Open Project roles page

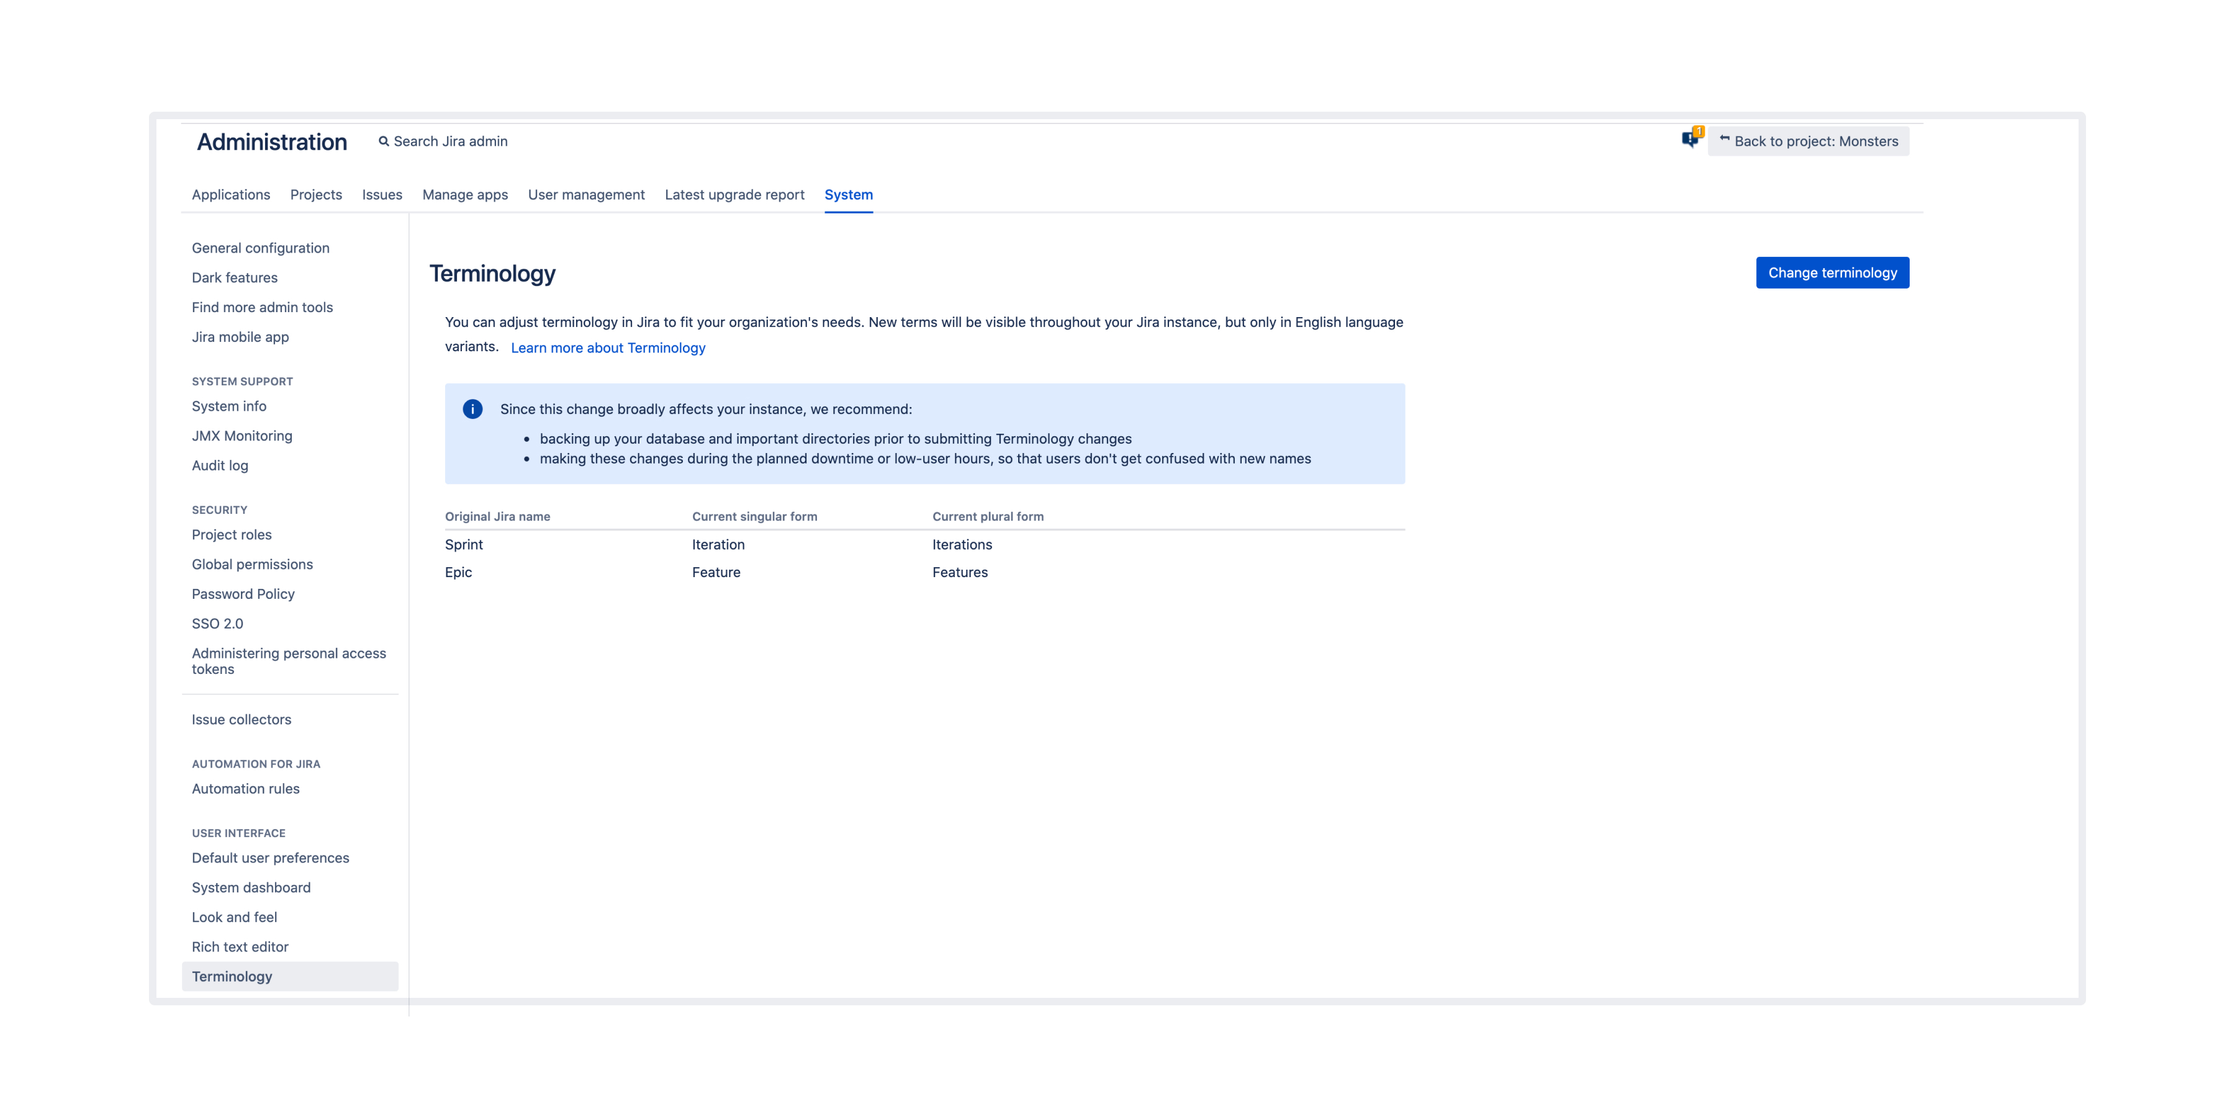pyautogui.click(x=232, y=534)
